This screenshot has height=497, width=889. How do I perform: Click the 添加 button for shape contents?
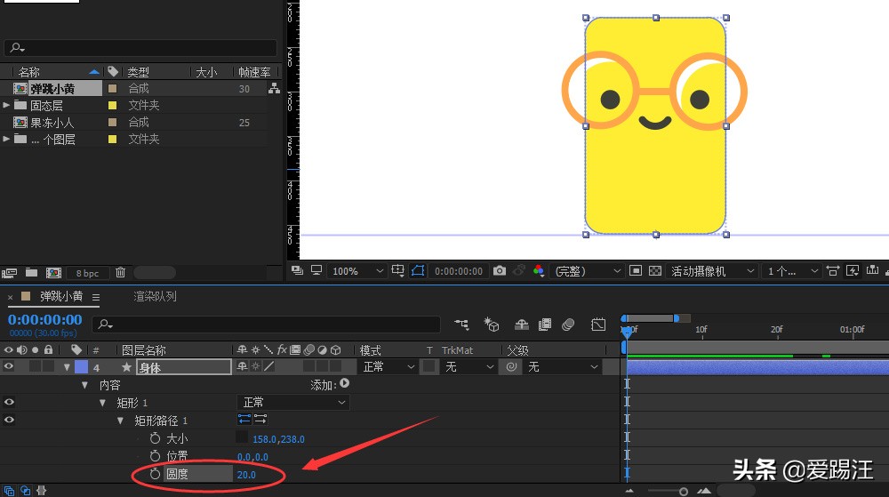click(343, 384)
